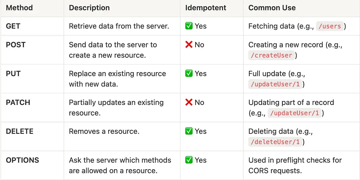Select the checkmark icon in the OPTIONS row
This screenshot has width=360, height=180.
(189, 160)
